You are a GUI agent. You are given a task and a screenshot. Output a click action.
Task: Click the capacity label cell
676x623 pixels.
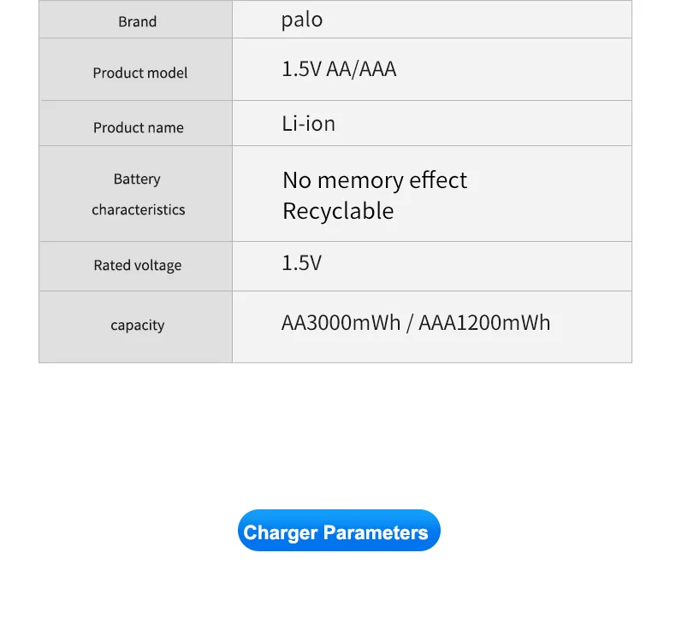pyautogui.click(x=137, y=325)
